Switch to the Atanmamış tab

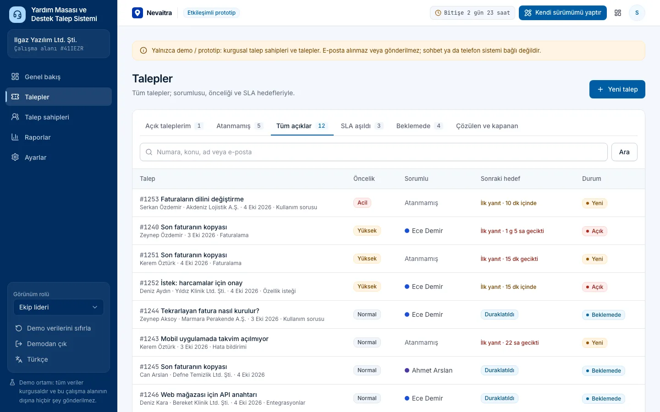point(240,126)
